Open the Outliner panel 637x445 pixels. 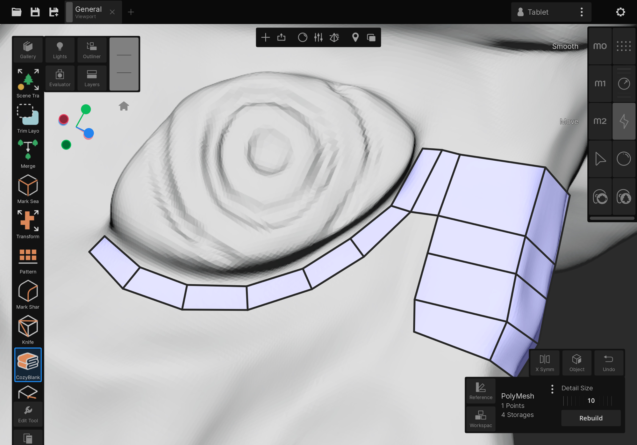[x=92, y=50]
